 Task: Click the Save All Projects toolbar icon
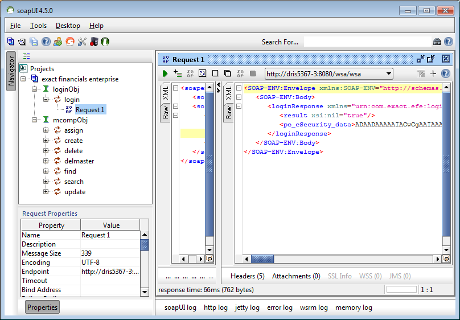point(34,42)
